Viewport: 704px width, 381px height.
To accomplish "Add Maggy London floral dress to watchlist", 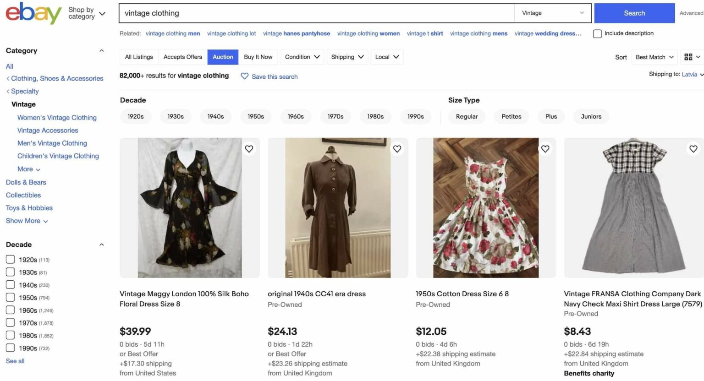I will tap(249, 149).
